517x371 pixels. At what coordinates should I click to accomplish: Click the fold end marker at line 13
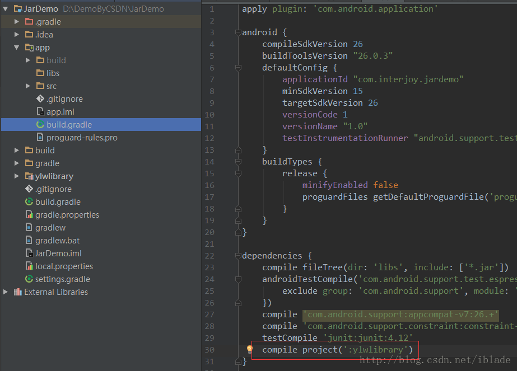tap(238, 150)
